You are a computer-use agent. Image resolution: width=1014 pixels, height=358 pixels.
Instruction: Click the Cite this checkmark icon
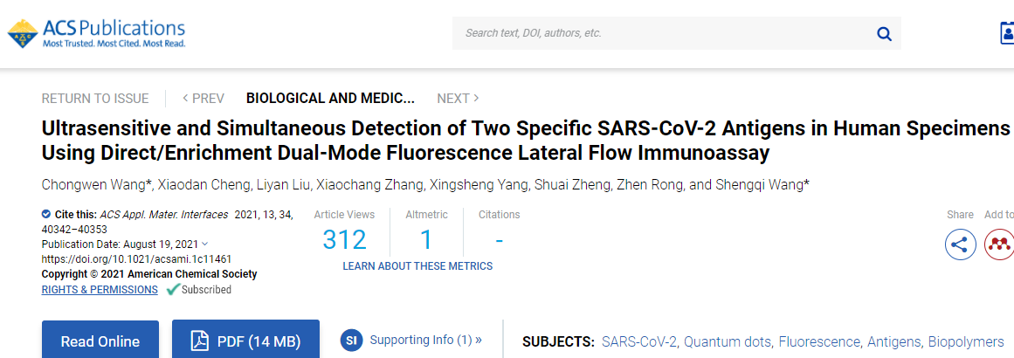tap(46, 214)
